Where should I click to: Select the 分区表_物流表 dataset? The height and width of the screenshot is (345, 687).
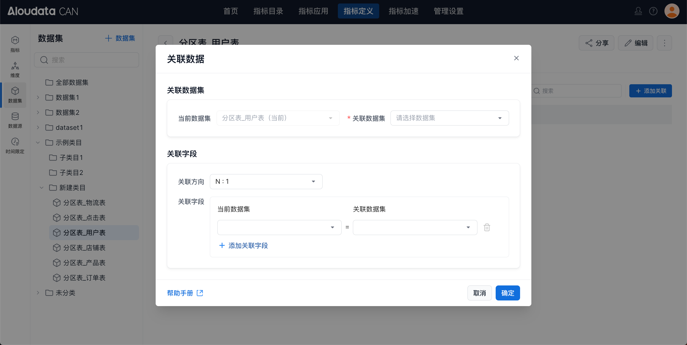94,203
